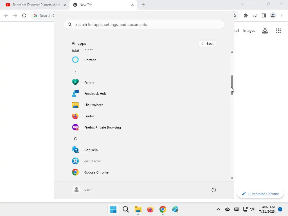Reload the current Chrome page
This screenshot has width=288, height=216.
click(x=24, y=15)
